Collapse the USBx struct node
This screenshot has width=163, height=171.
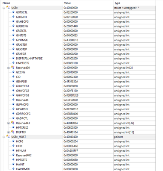point(4,8)
